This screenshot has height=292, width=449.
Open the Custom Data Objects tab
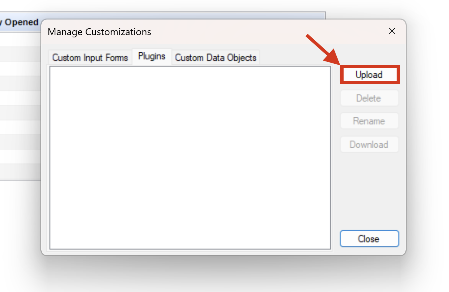pos(216,58)
